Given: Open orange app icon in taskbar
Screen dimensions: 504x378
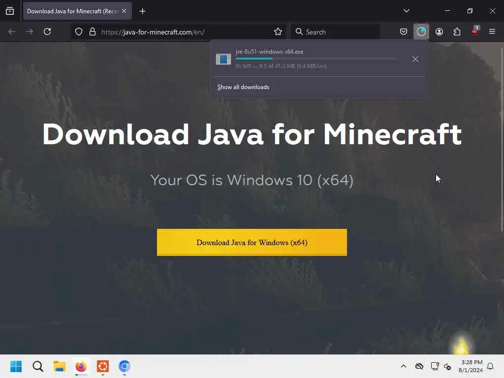Looking at the screenshot, I should pos(103,366).
